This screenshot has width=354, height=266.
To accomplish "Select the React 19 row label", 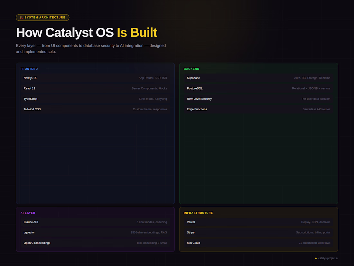I will pos(29,88).
